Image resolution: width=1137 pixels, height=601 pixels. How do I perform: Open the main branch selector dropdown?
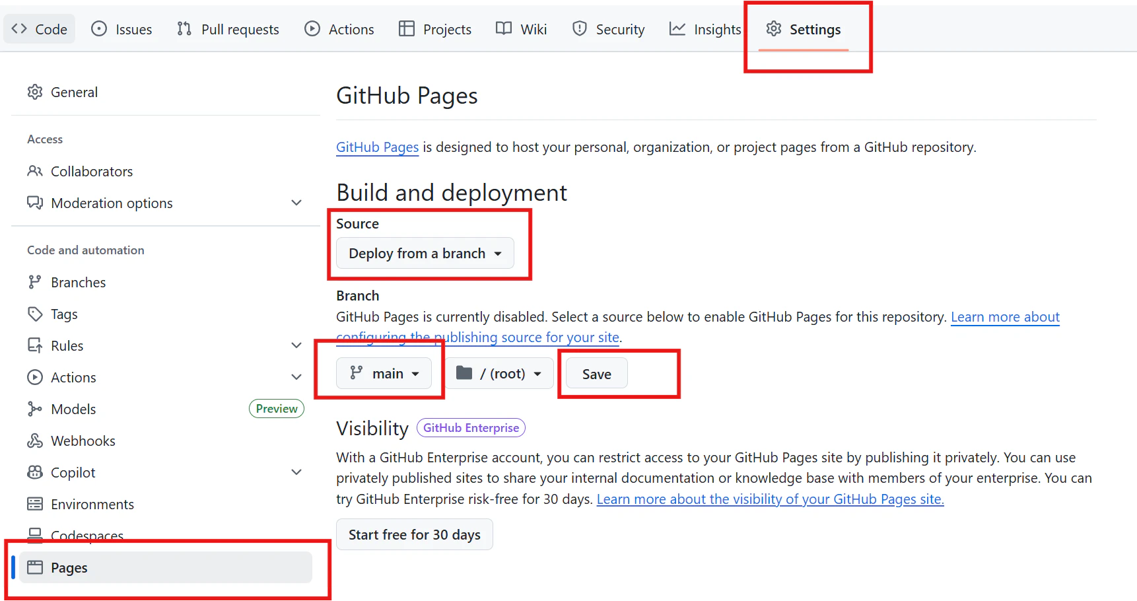pos(384,374)
